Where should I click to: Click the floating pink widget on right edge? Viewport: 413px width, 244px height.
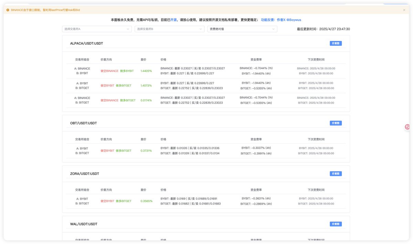pyautogui.click(x=407, y=127)
